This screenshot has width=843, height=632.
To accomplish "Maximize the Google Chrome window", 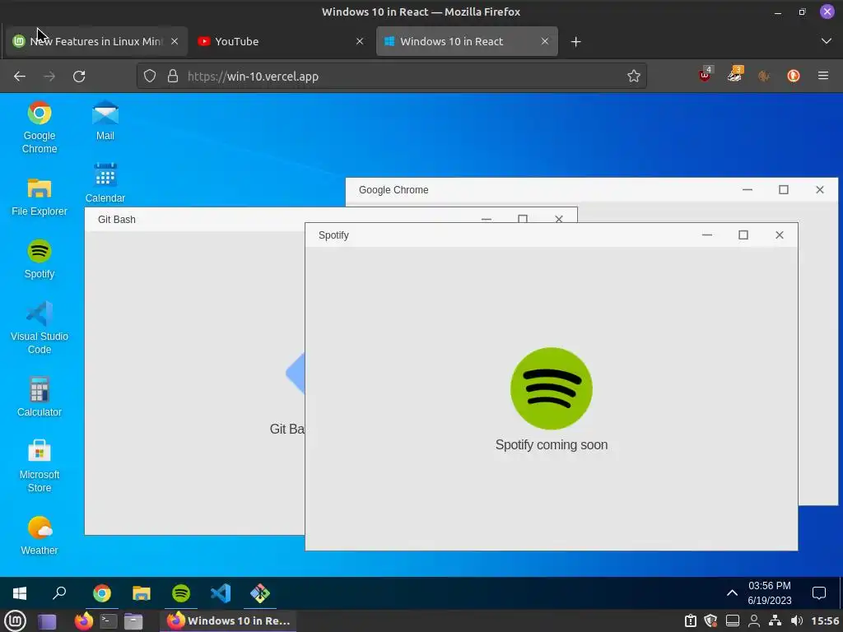I will tap(784, 190).
